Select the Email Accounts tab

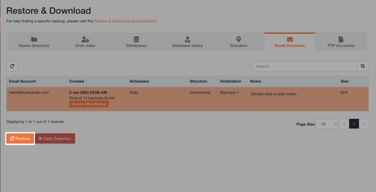290,42
